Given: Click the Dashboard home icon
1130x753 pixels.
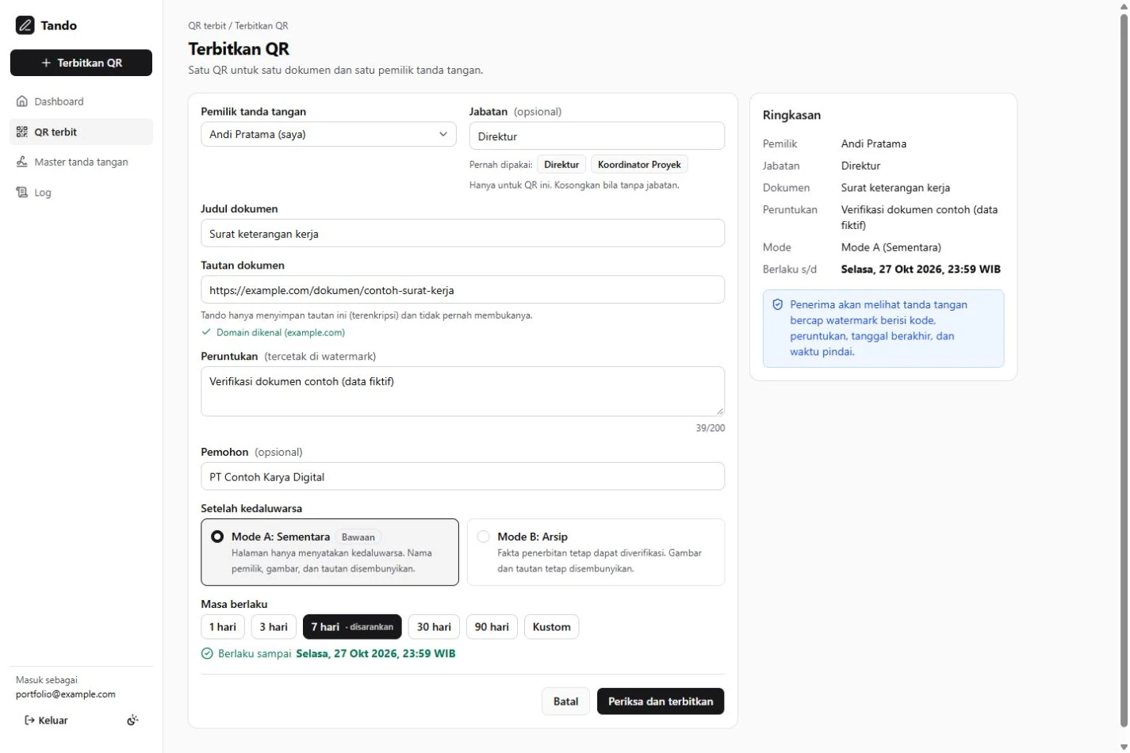Looking at the screenshot, I should click(22, 101).
